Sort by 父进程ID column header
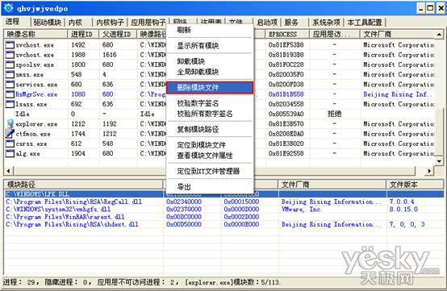This screenshot has height=291, width=447. coord(118,34)
